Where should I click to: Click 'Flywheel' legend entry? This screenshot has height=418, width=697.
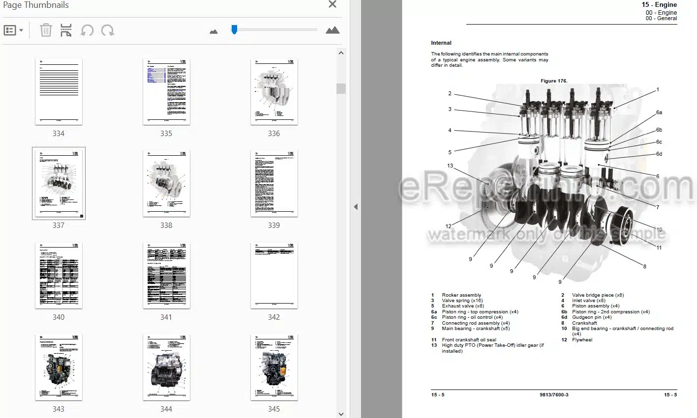coord(582,340)
